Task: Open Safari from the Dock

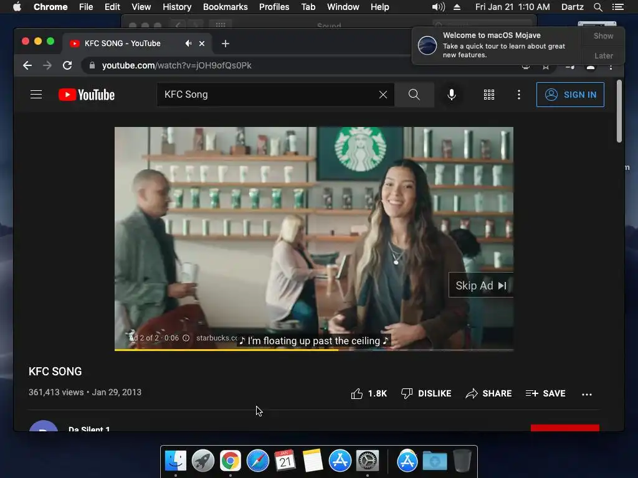Action: tap(257, 461)
